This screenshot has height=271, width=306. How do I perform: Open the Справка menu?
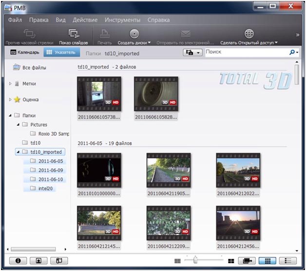pos(158,20)
